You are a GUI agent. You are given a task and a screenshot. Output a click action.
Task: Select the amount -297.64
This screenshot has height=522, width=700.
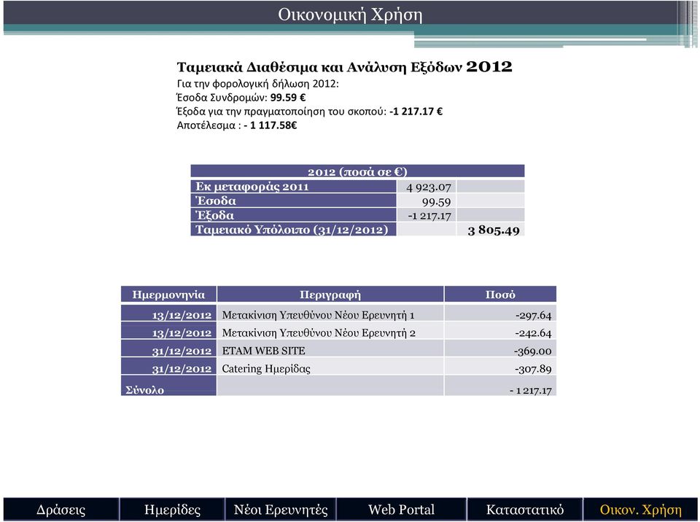(x=534, y=315)
